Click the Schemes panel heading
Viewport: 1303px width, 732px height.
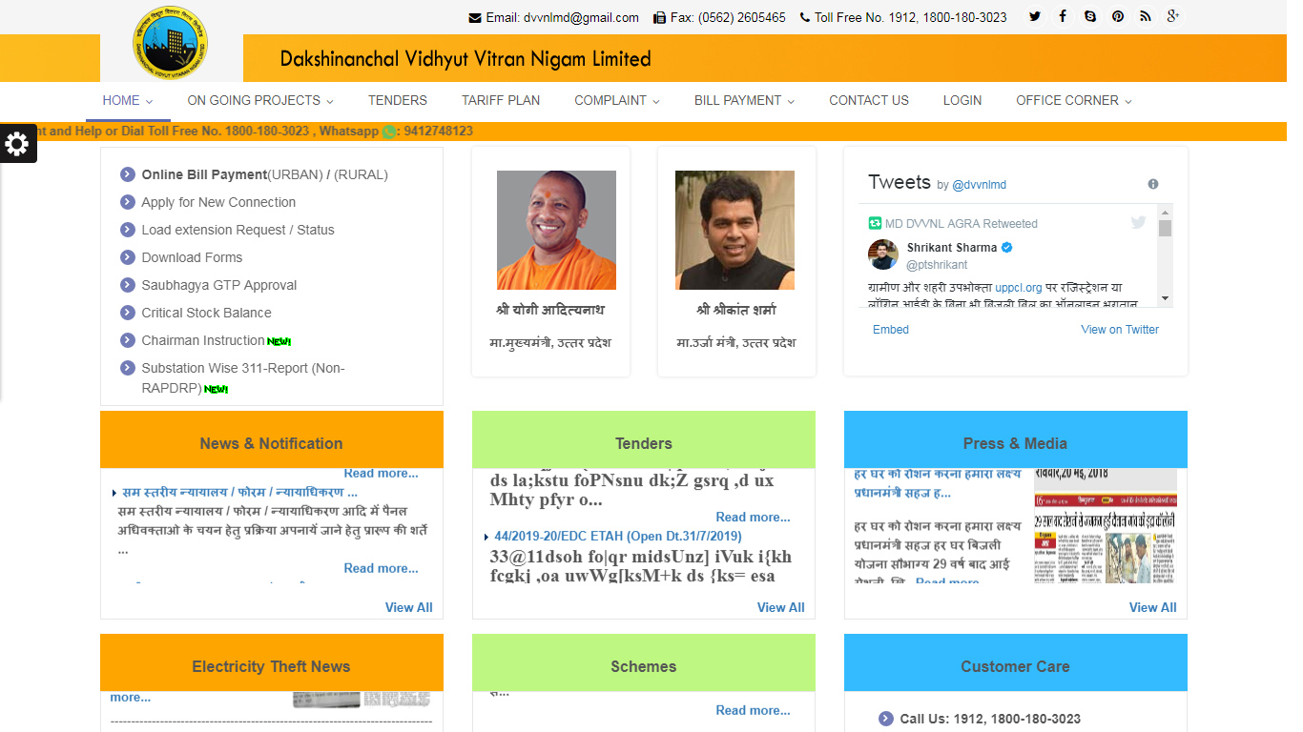click(x=643, y=666)
